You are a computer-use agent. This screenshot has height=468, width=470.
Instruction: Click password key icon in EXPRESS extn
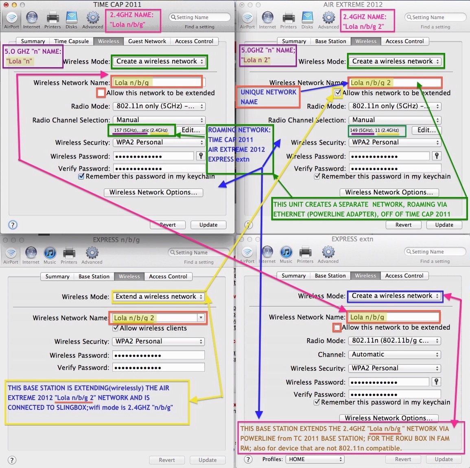436,381
